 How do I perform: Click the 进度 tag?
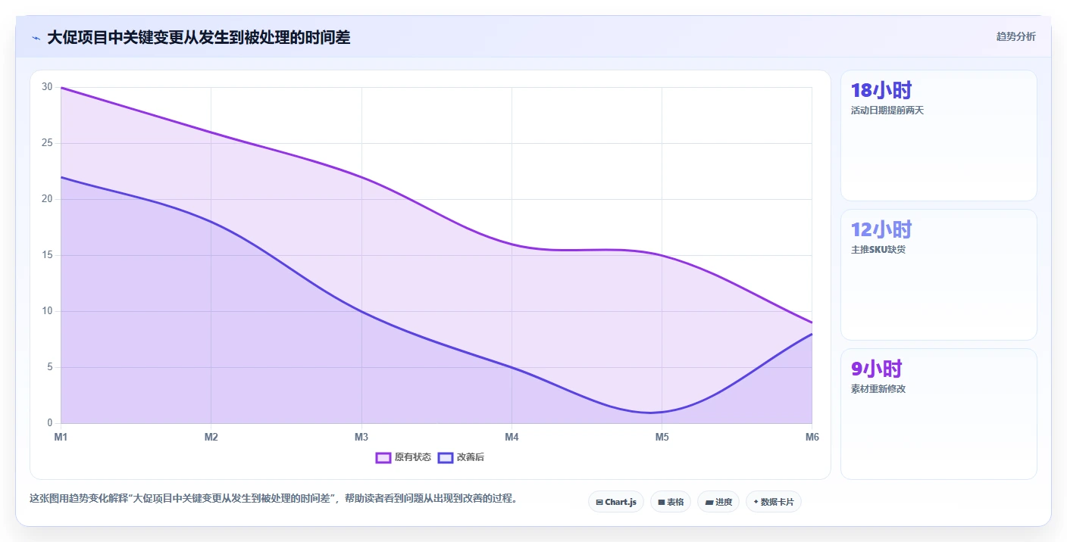[x=718, y=502]
